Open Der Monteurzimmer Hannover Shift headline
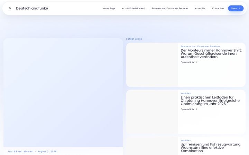The width and height of the screenshot is (249, 155). pyautogui.click(x=211, y=54)
